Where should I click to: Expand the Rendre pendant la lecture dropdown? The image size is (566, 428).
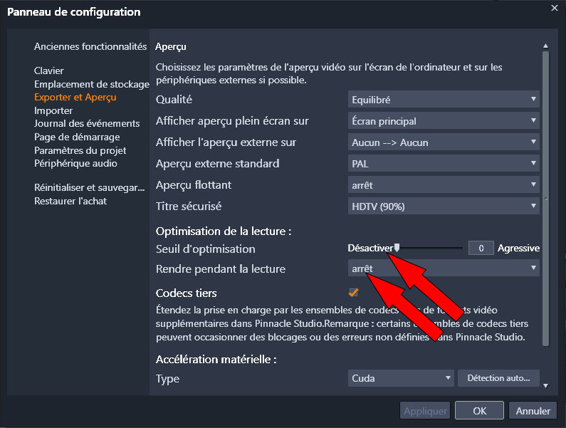pos(444,268)
